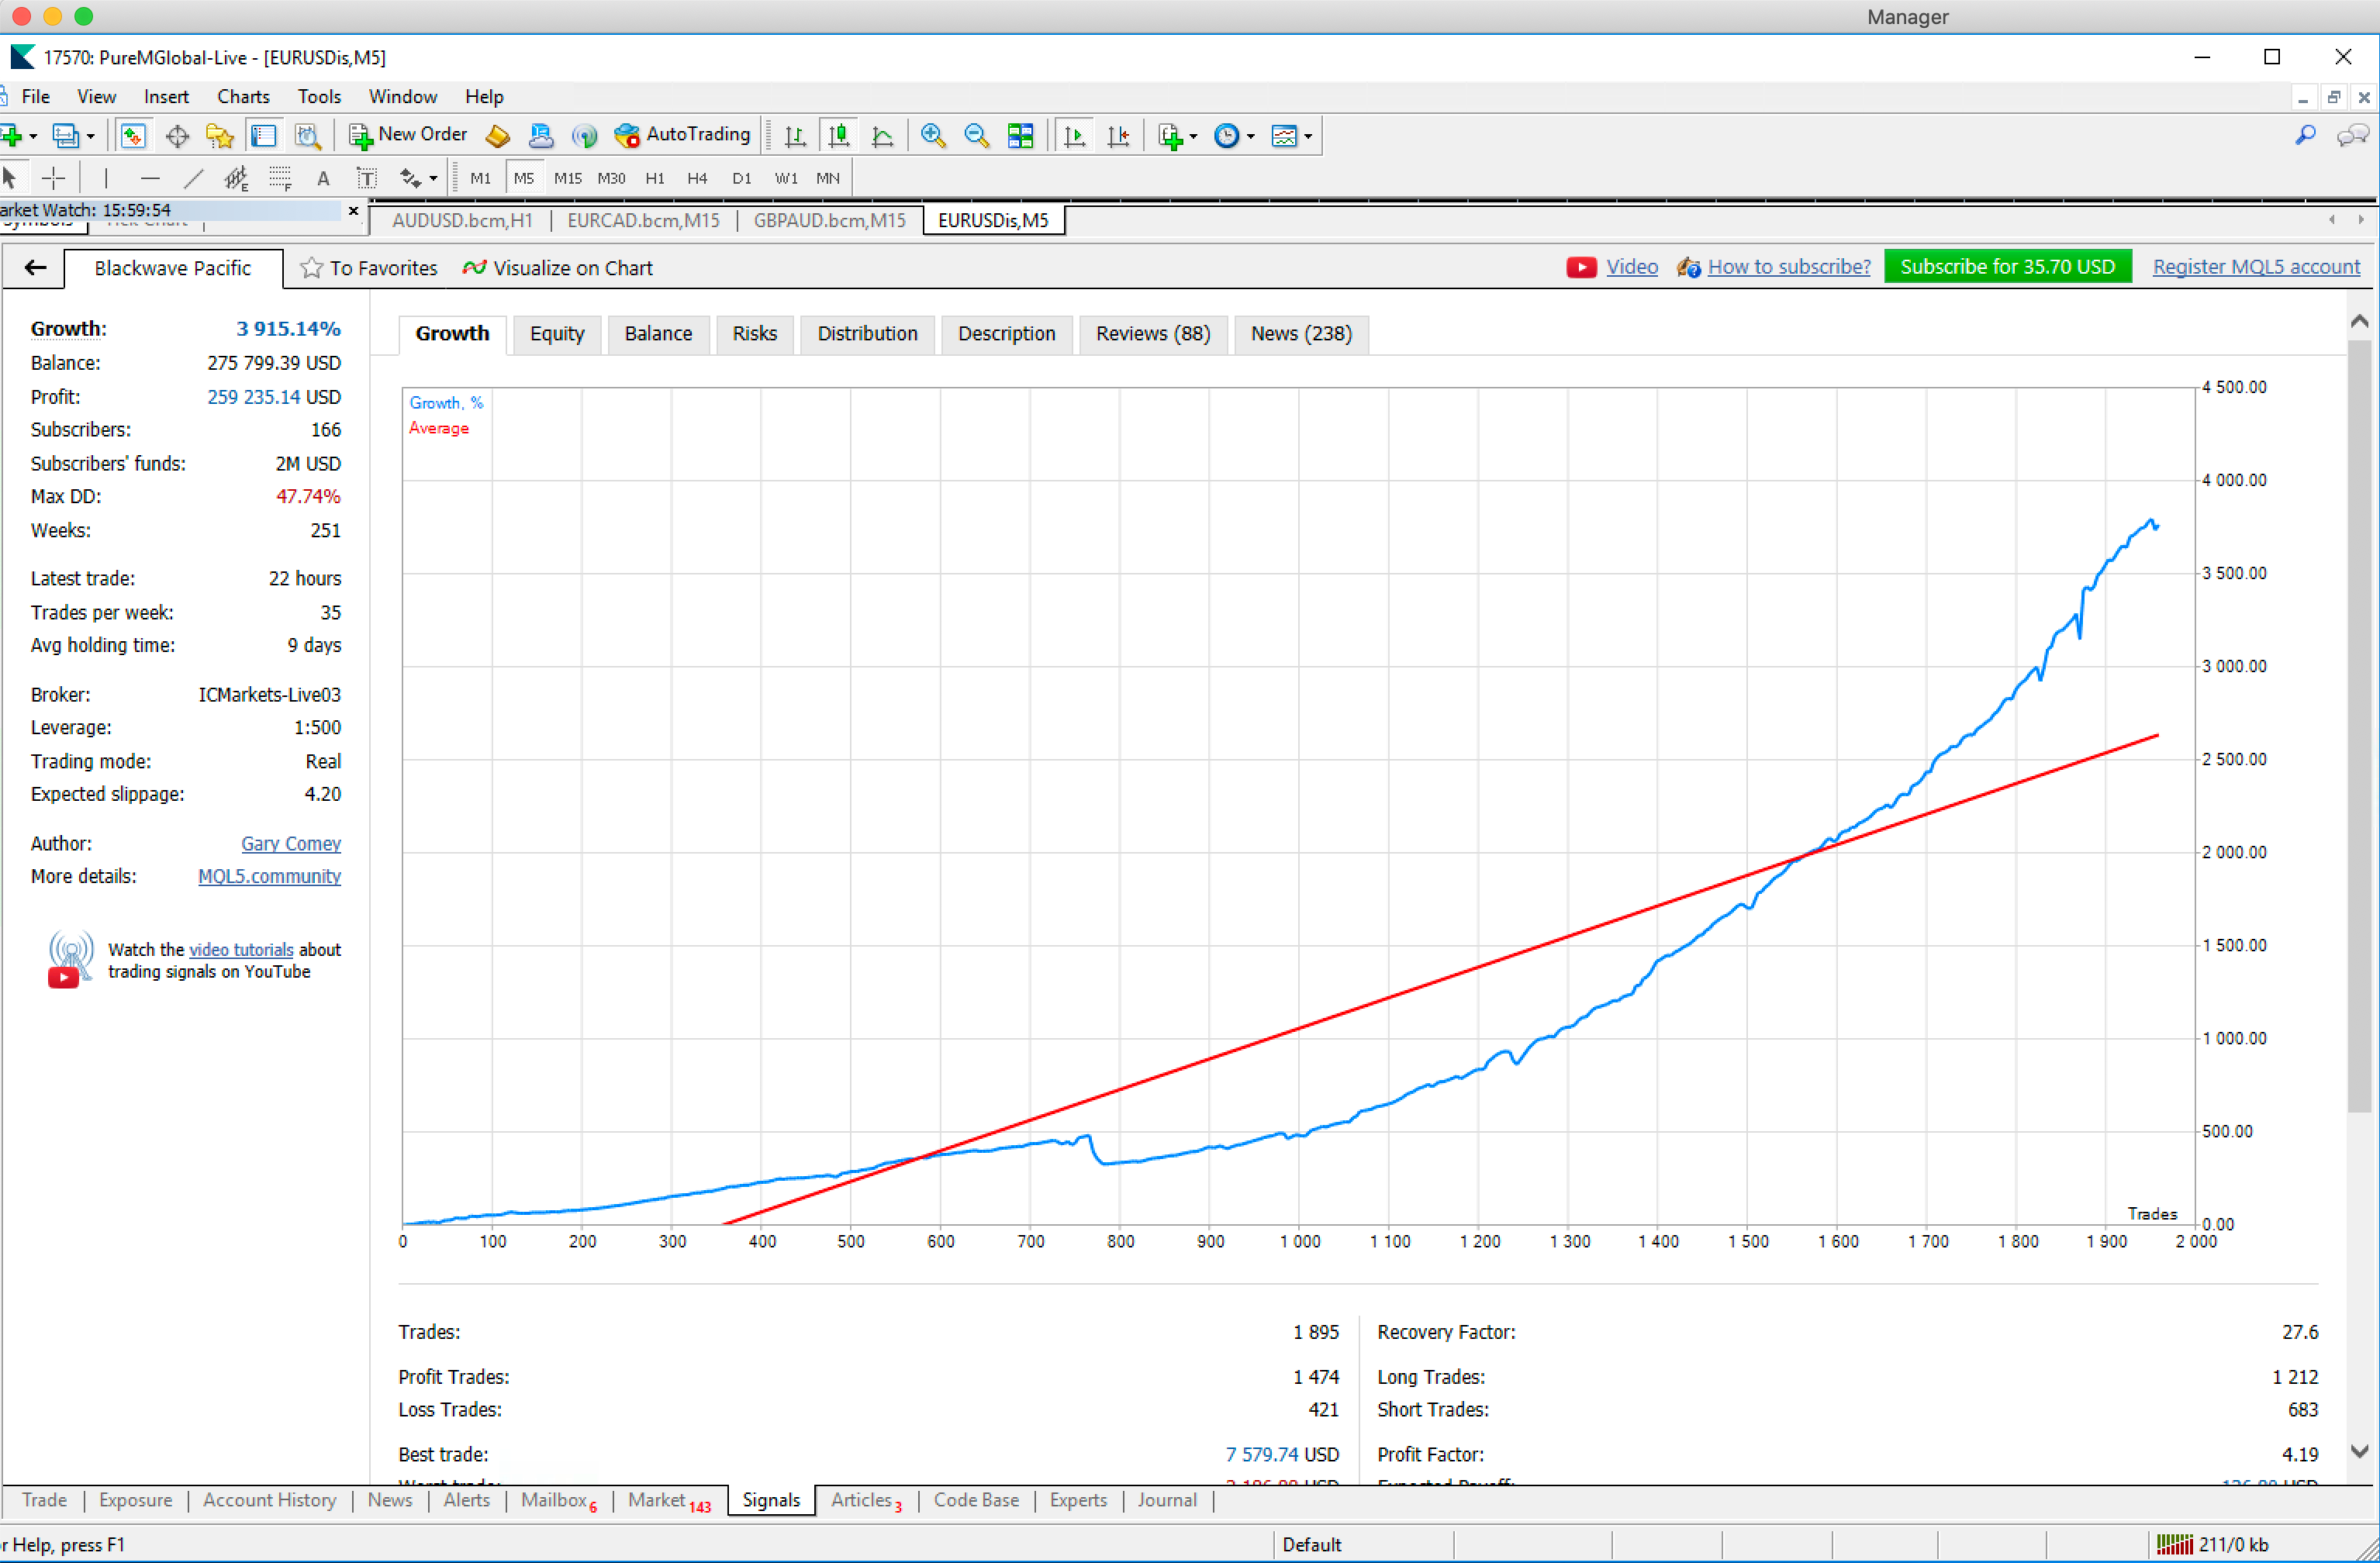Click the Signals broadcast icon in toolbar
Viewport: 2380px width, 1563px height.
pyautogui.click(x=584, y=136)
